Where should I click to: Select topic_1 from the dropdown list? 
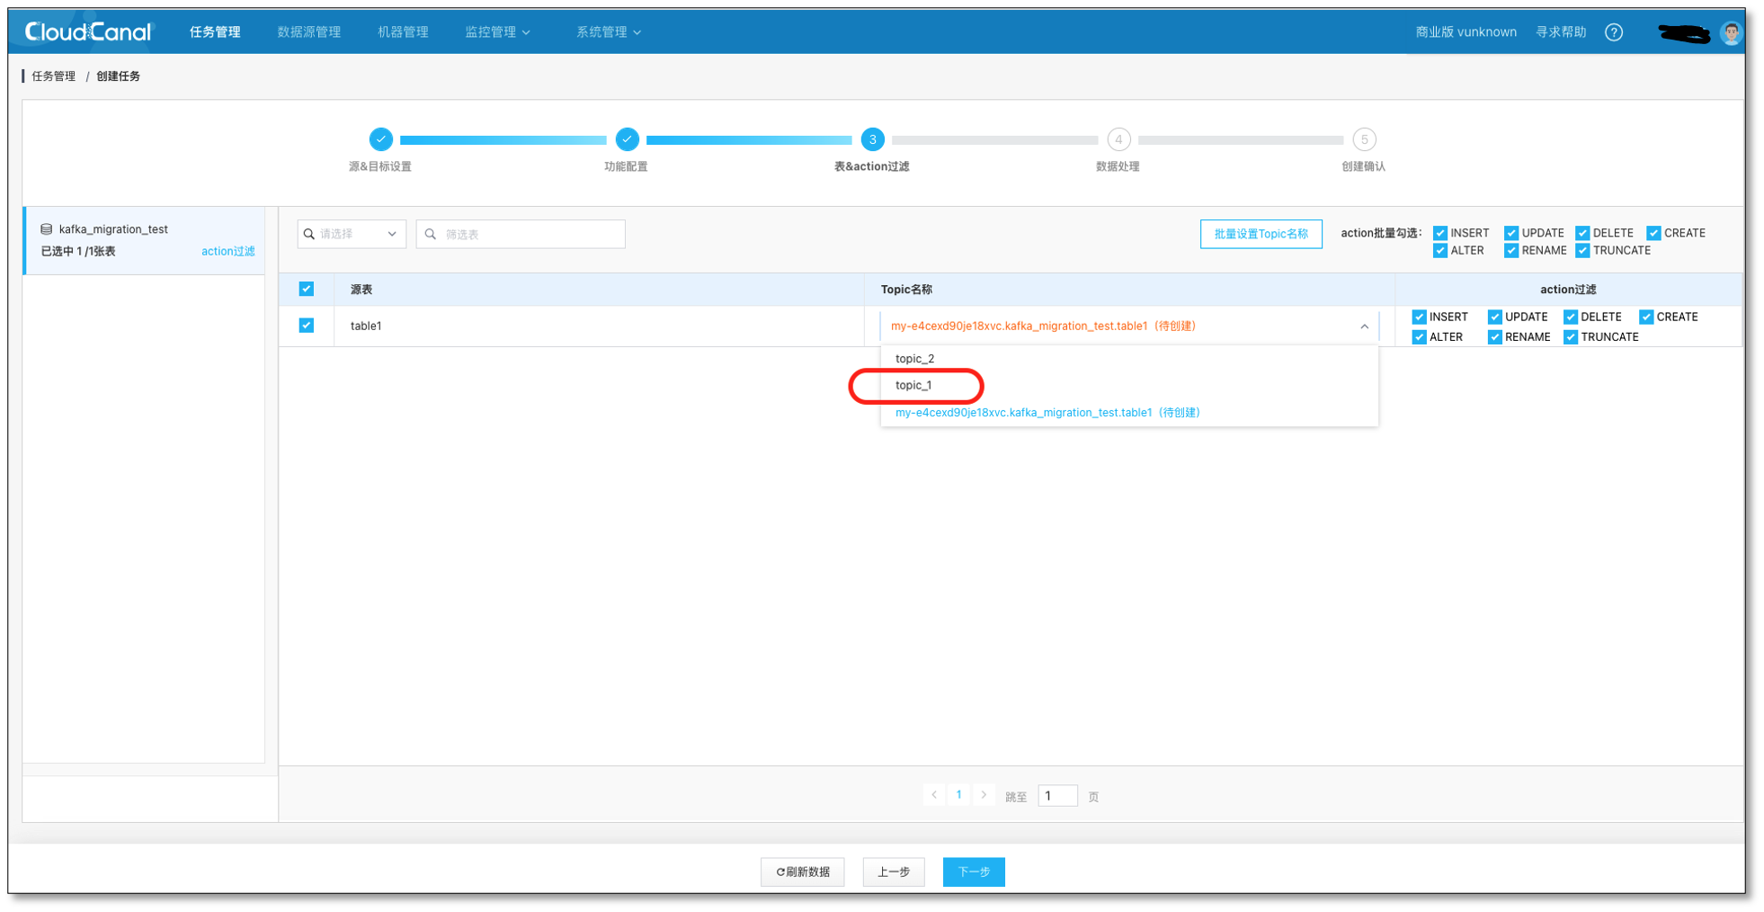coord(913,386)
